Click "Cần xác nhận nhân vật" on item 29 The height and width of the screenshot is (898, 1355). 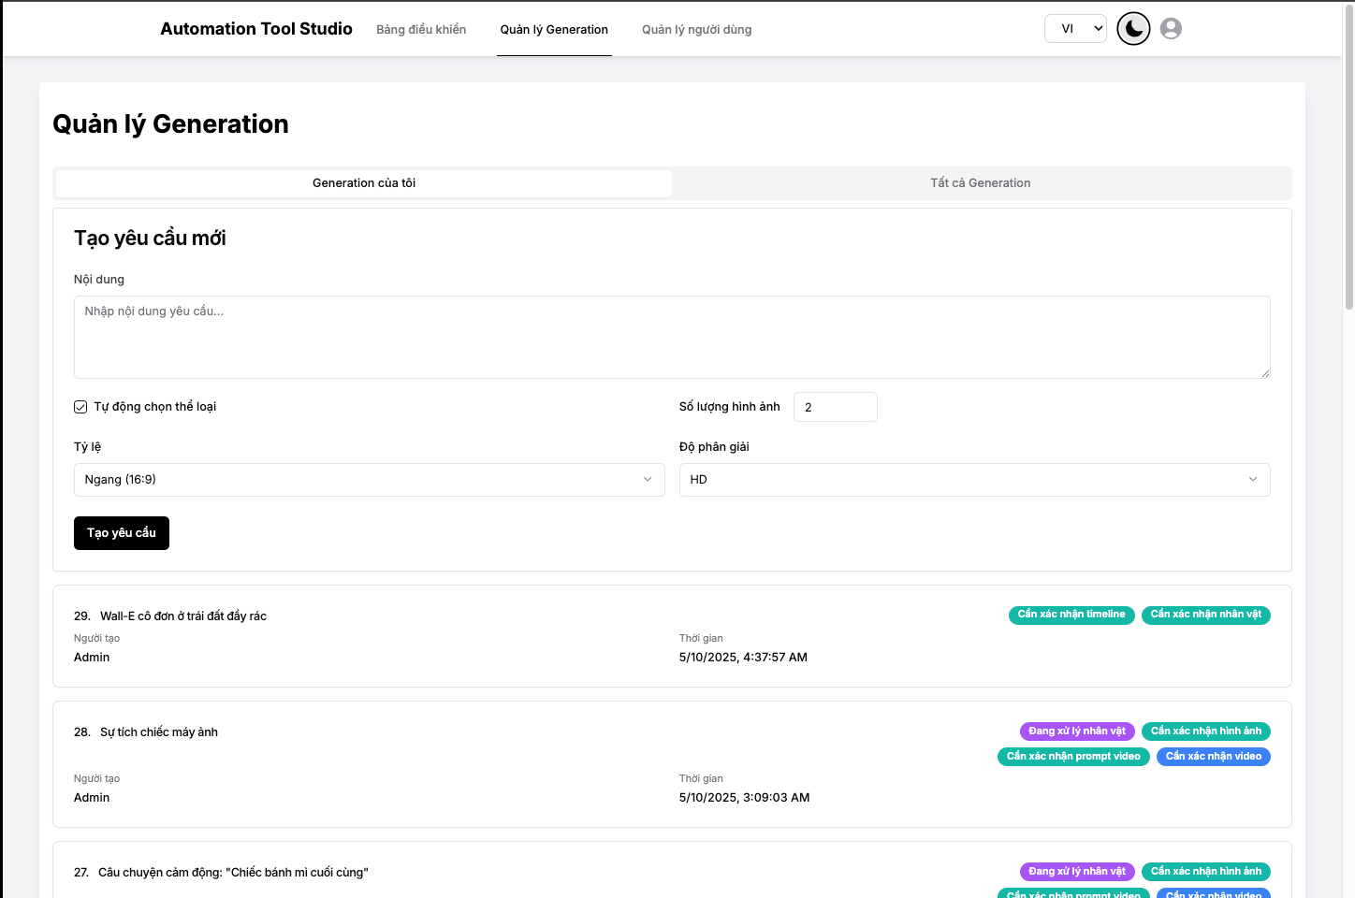click(1206, 615)
